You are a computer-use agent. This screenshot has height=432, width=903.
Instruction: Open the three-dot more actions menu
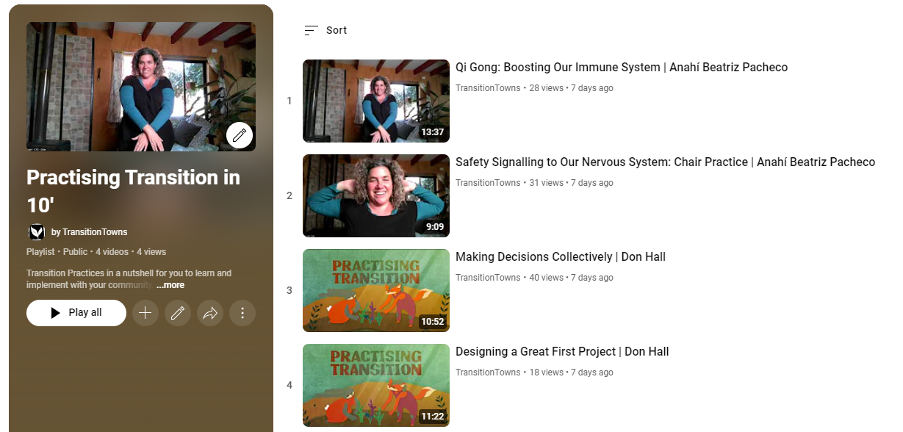pyautogui.click(x=242, y=313)
